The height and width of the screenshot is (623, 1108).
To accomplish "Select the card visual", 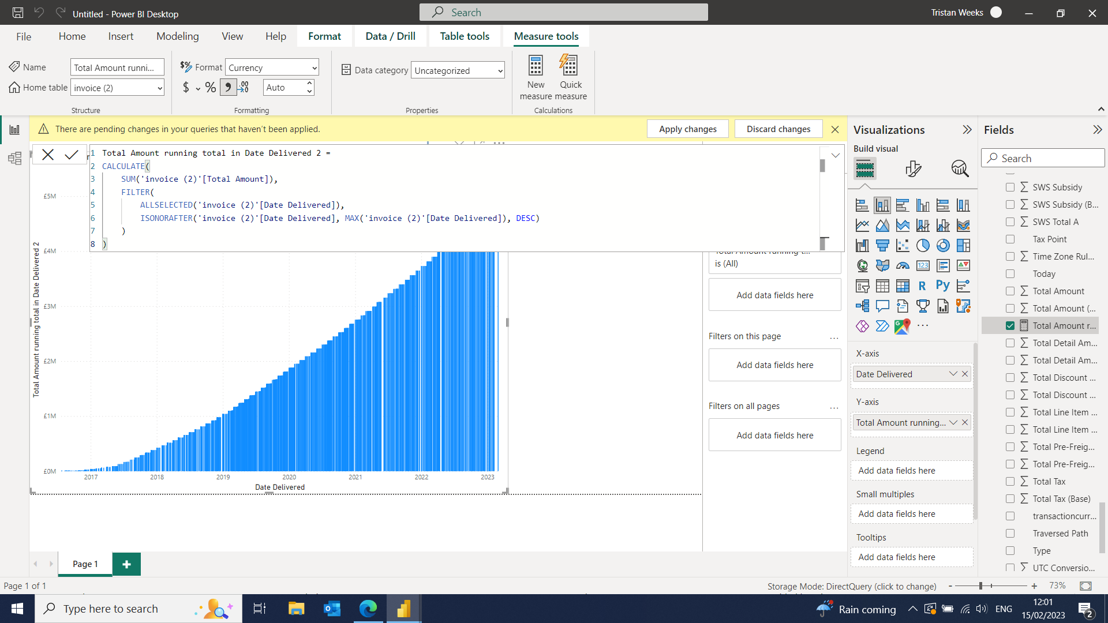I will click(923, 266).
